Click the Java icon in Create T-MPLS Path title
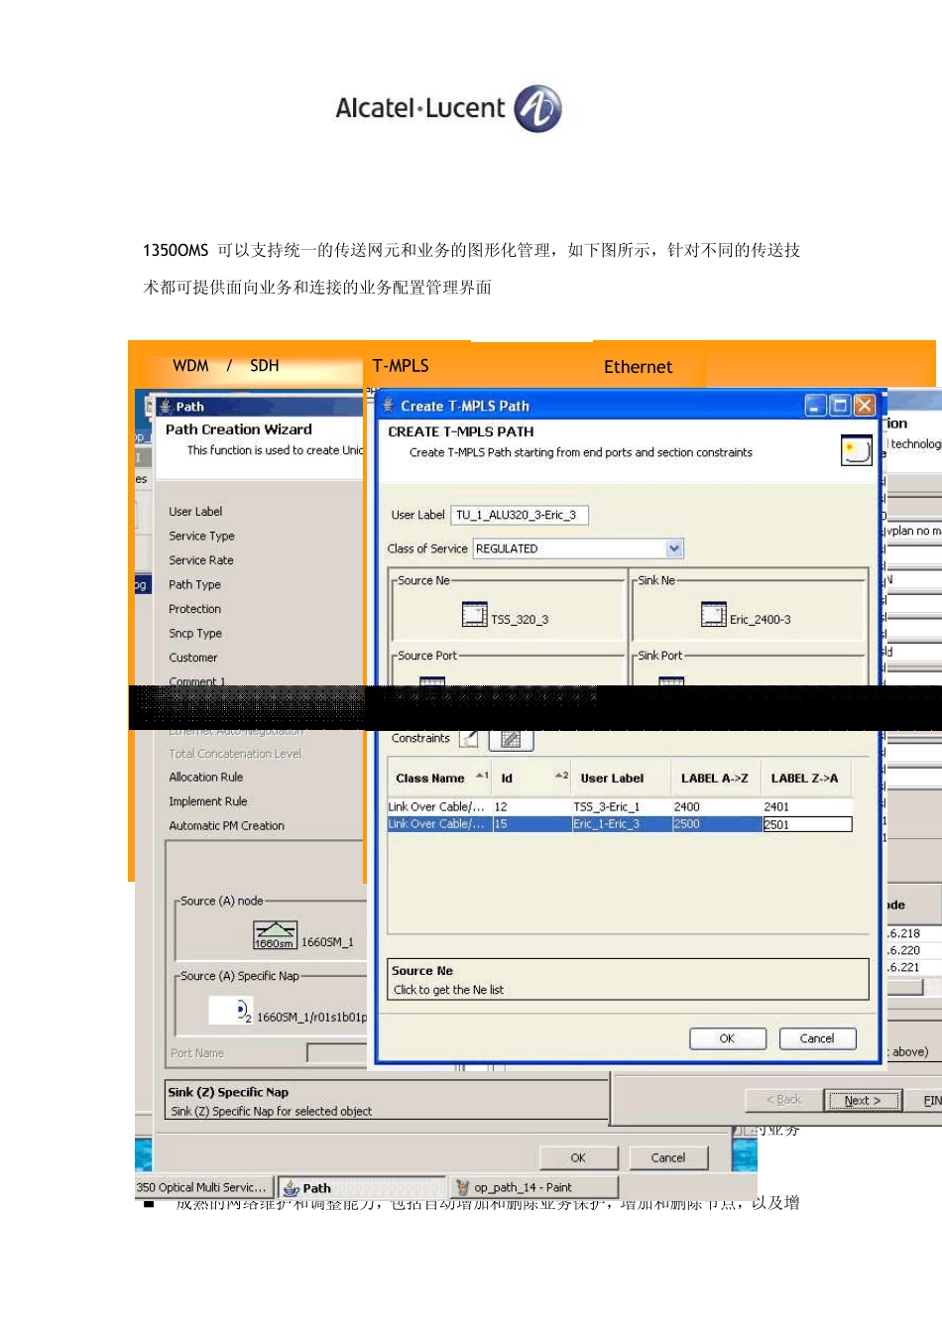This screenshot has height=1334, width=942. [389, 405]
